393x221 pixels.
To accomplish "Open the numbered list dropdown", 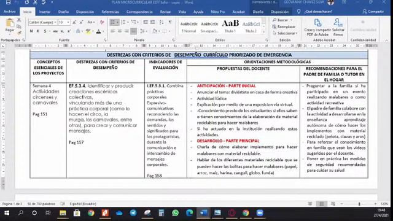I will [x=128, y=22].
